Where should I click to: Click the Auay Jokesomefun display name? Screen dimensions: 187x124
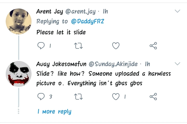coord(61,64)
